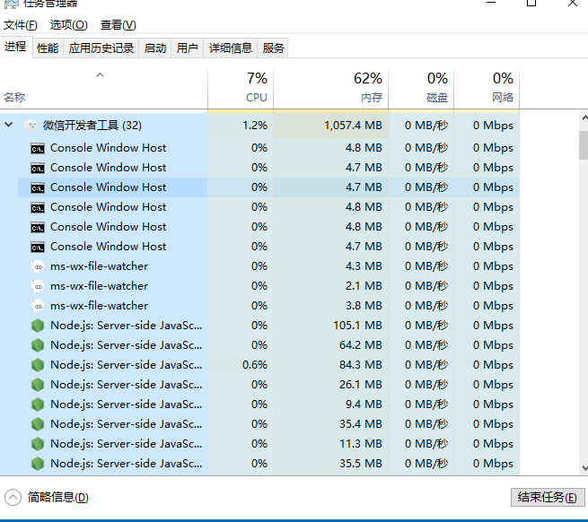
Task: Click the scrollbar down arrow of process list
Action: coord(584,468)
